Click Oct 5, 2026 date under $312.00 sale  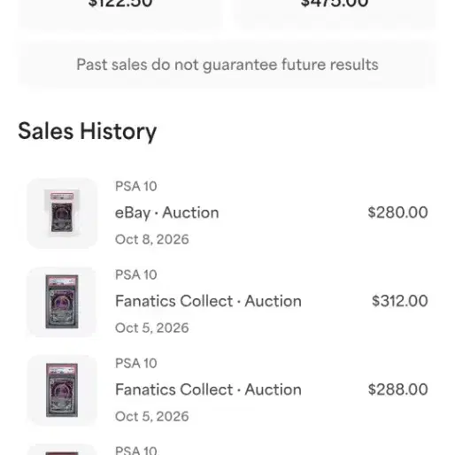(x=151, y=328)
